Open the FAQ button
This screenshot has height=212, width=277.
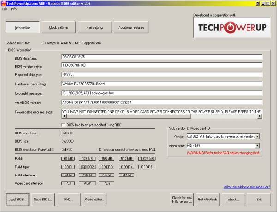(x=68, y=200)
